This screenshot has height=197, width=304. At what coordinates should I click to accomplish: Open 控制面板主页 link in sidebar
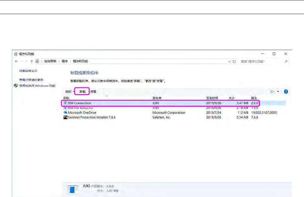pos(28,71)
